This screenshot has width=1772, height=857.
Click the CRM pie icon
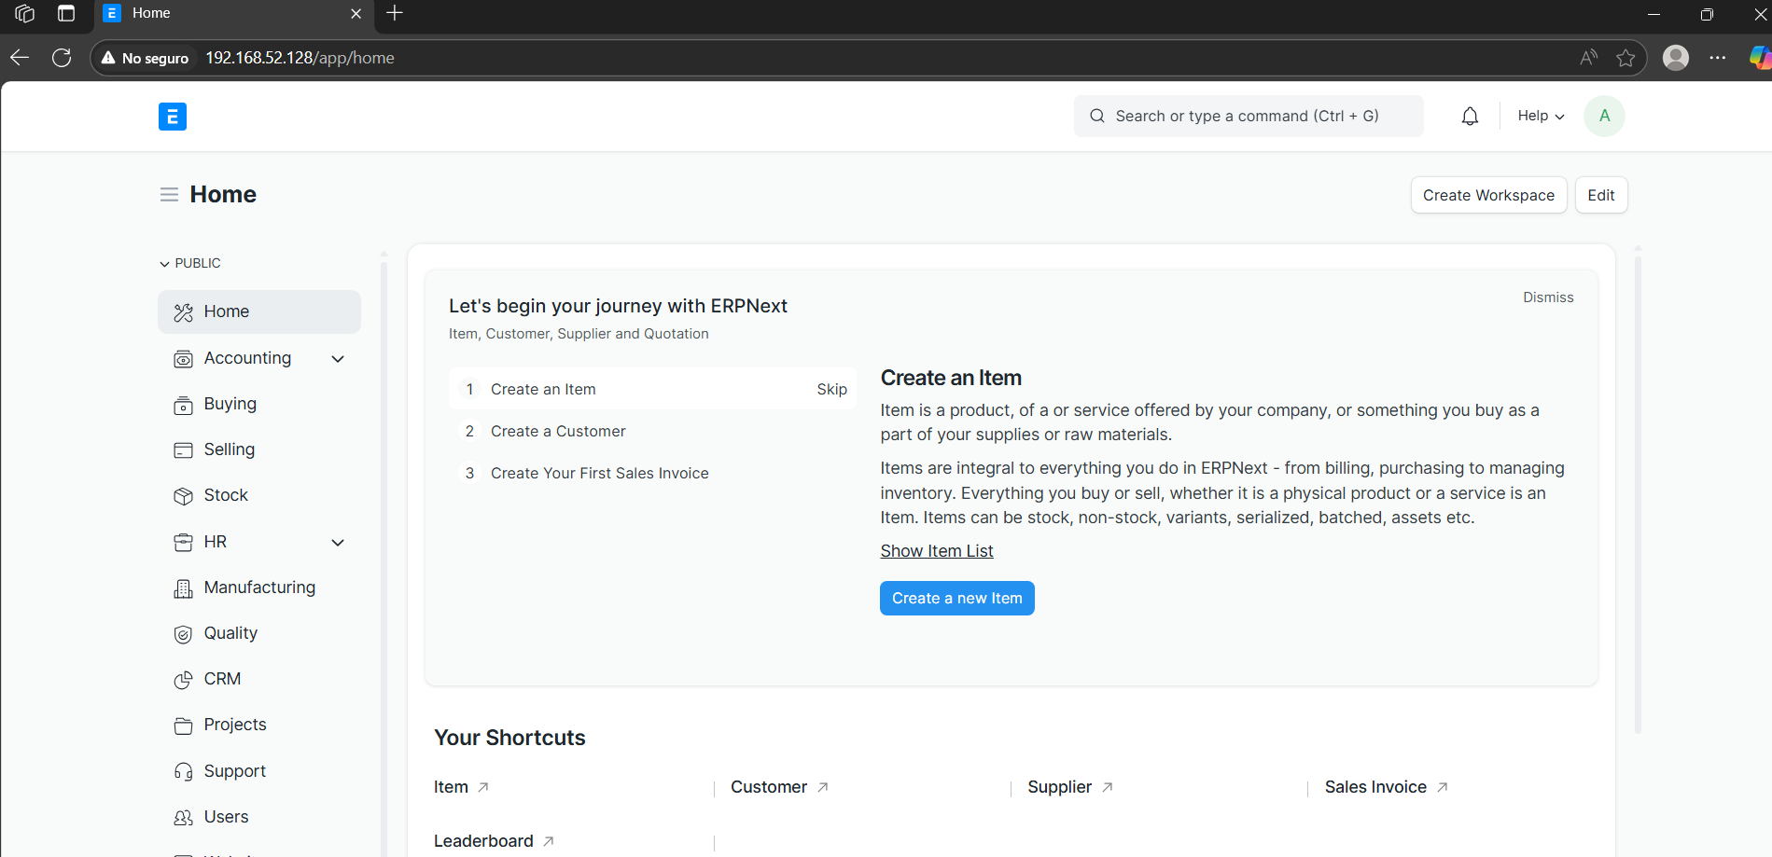[x=184, y=680]
